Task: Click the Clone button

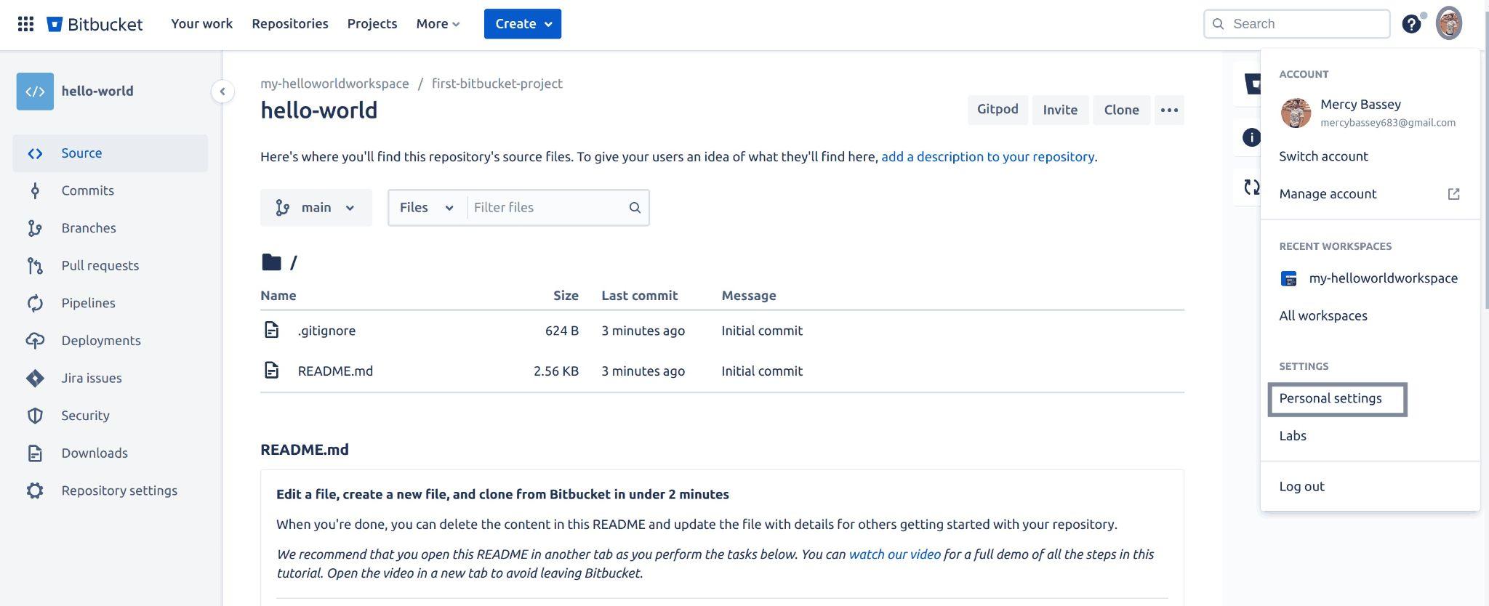Action: click(1121, 110)
